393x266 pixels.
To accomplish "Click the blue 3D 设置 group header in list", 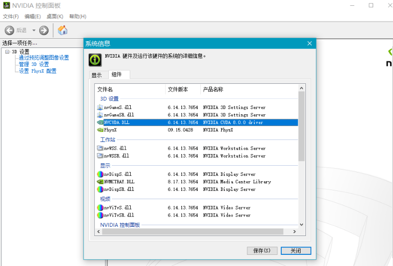I will (x=109, y=99).
